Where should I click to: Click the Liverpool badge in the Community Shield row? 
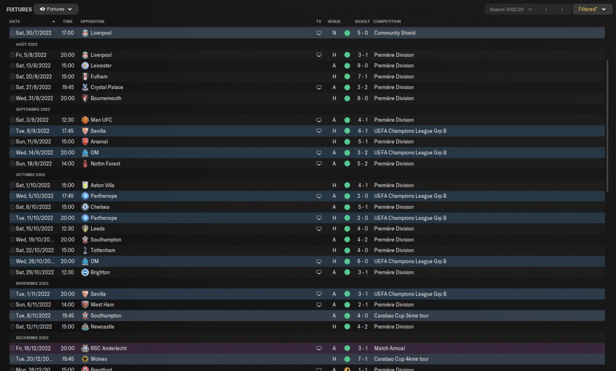tap(85, 33)
